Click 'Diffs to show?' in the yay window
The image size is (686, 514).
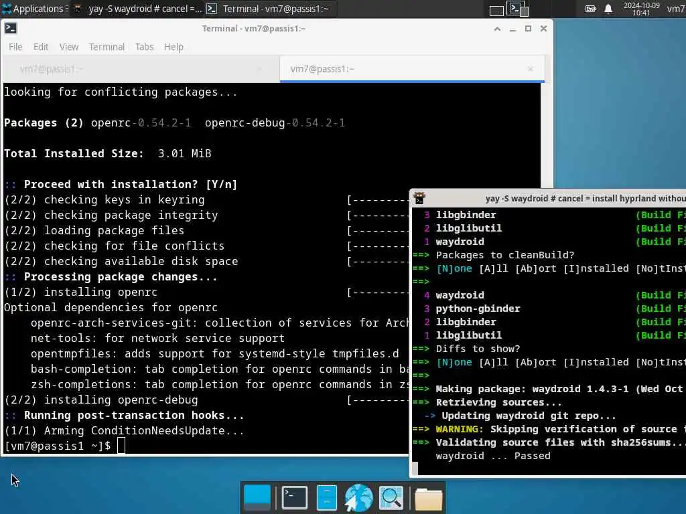coord(478,349)
